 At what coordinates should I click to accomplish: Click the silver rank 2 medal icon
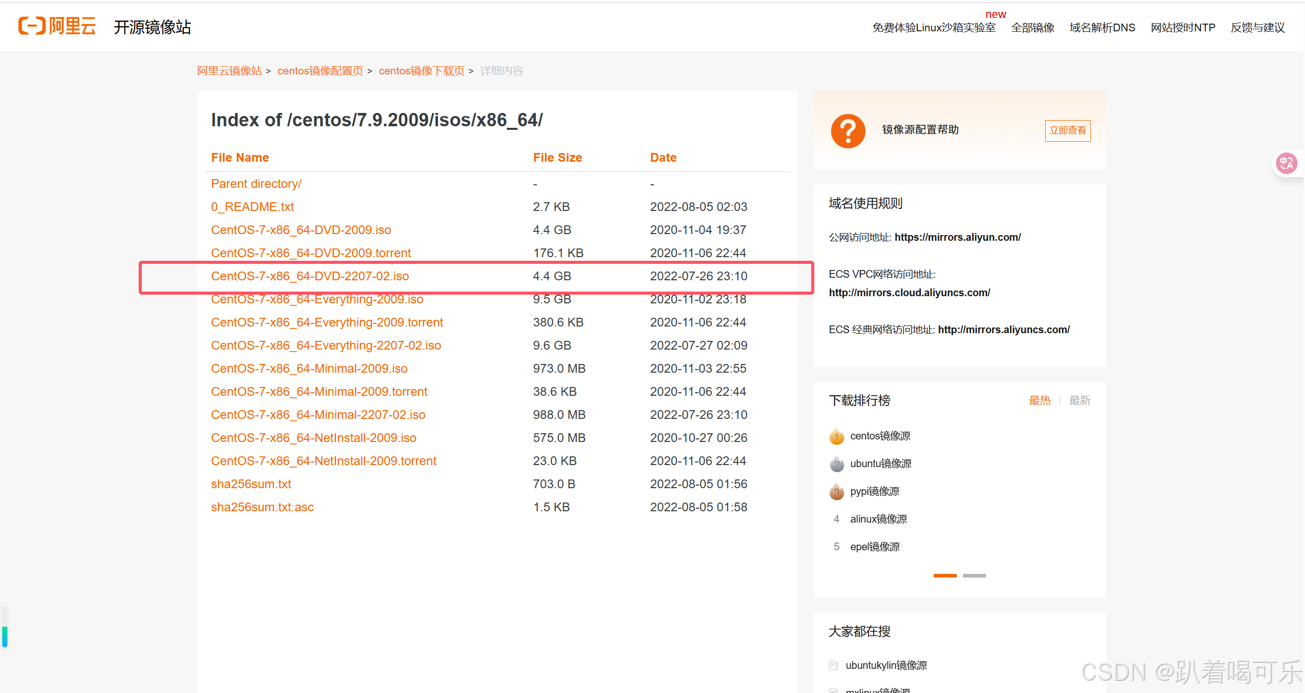coord(837,464)
